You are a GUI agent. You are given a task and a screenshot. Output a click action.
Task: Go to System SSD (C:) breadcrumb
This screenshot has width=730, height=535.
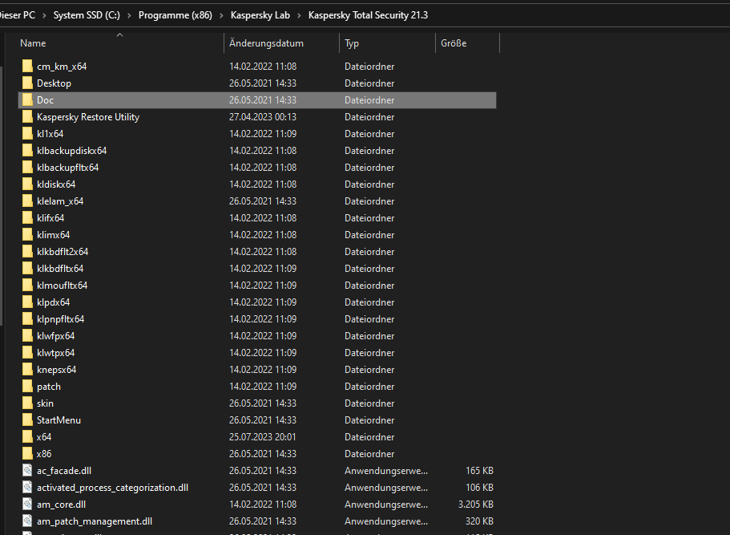[x=87, y=15]
